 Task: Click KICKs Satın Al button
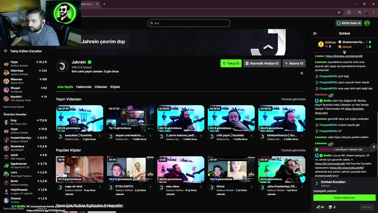coord(349,23)
